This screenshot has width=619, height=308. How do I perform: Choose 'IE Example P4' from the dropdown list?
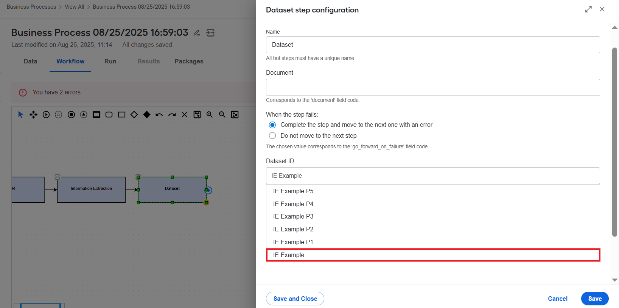coord(433,204)
